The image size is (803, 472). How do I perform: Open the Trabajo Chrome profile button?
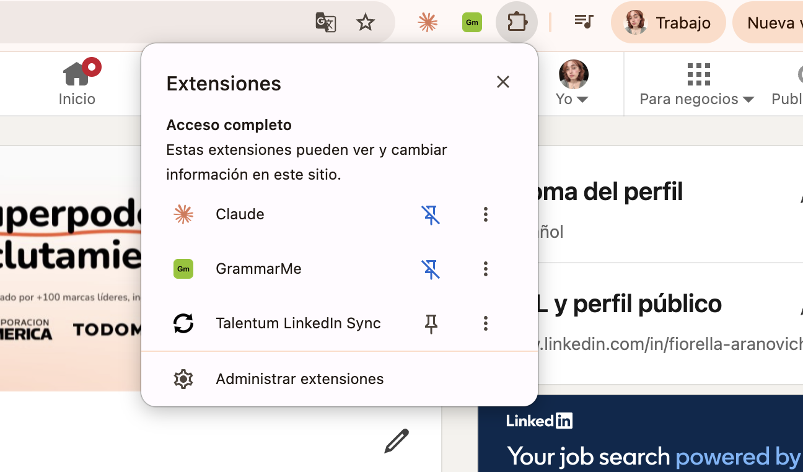click(668, 23)
